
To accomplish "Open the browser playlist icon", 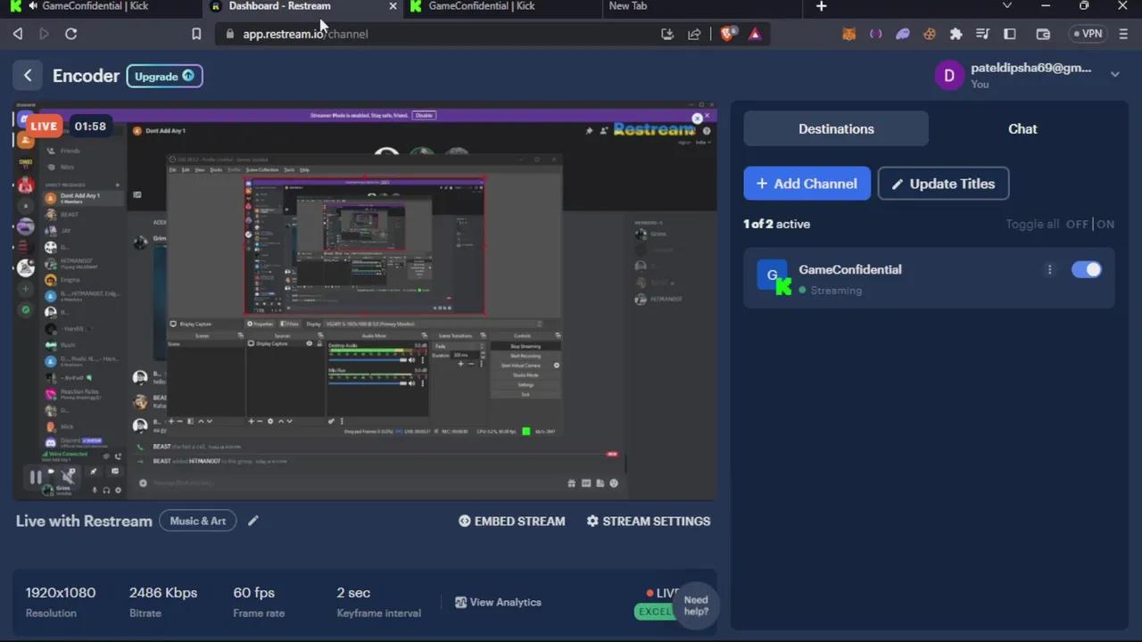I will point(982,34).
